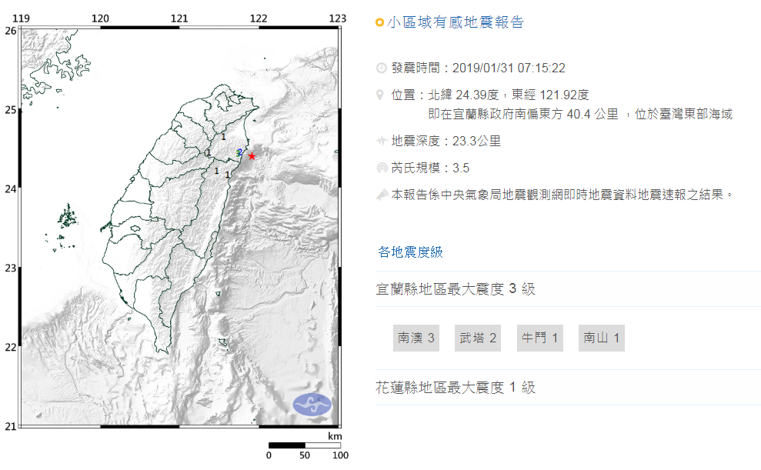Click the green intensity 3 marker on map
The height and width of the screenshot is (470, 761).
pos(237,153)
